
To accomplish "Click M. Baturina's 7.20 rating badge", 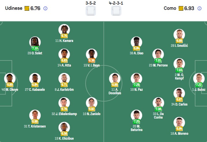I will coord(136,121).
